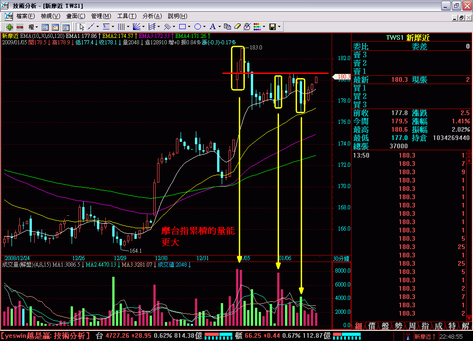Click the yeswin越是贏:技術分析 status label
Image resolution: width=473 pixels, height=341 pixels.
click(x=45, y=336)
